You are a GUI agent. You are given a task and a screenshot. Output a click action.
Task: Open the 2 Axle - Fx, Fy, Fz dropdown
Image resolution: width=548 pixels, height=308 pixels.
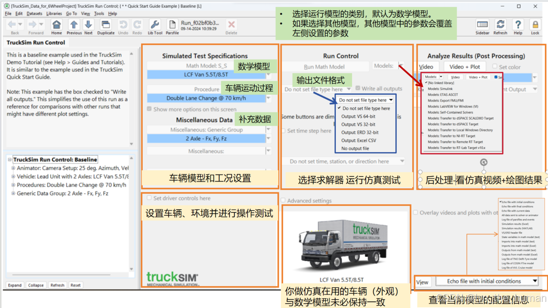coord(268,138)
